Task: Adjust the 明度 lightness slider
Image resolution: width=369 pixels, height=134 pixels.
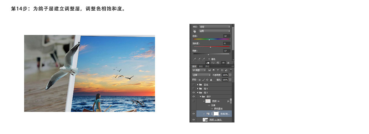Action: pos(208,55)
